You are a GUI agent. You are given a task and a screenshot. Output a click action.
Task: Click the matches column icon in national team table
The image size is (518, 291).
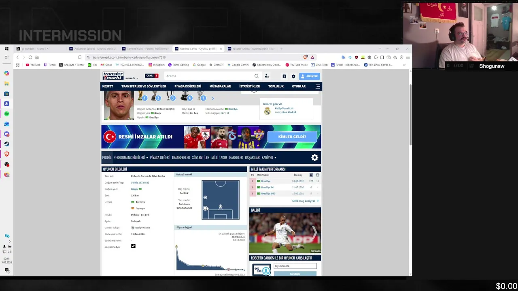pyautogui.click(x=311, y=175)
